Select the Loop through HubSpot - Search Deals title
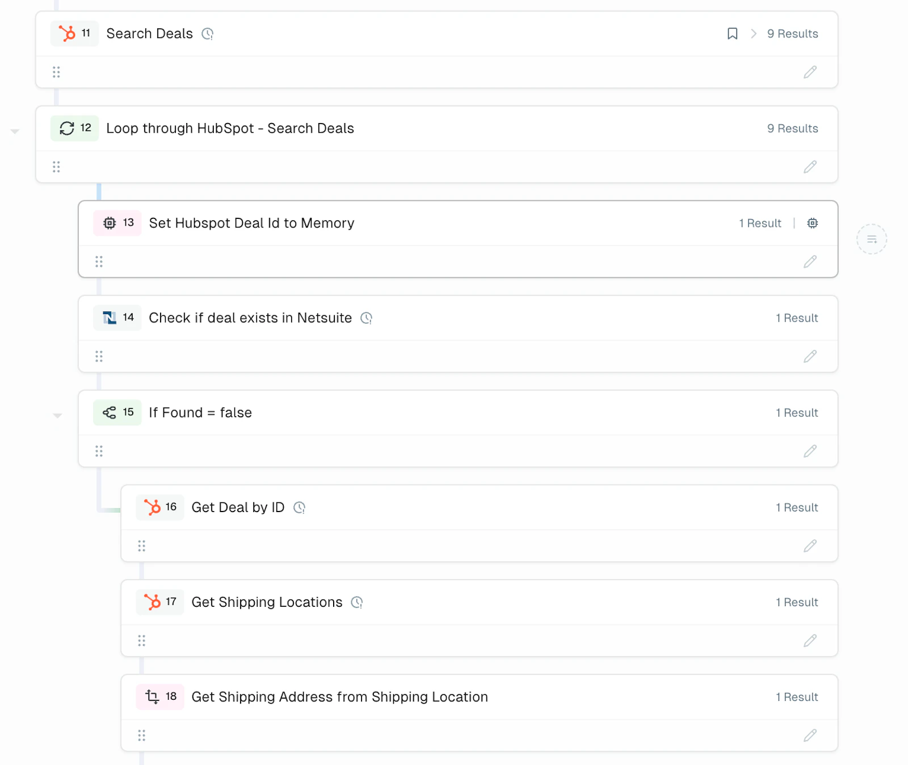Image resolution: width=908 pixels, height=765 pixels. (230, 128)
